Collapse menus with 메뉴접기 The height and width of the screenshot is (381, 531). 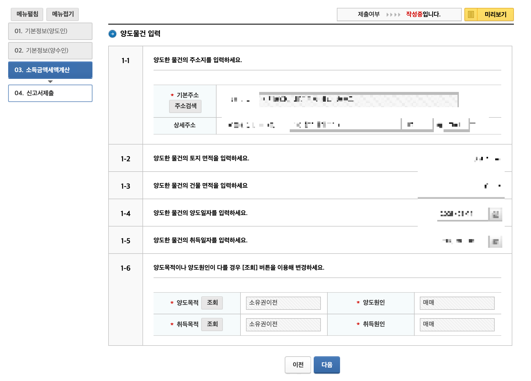point(63,14)
